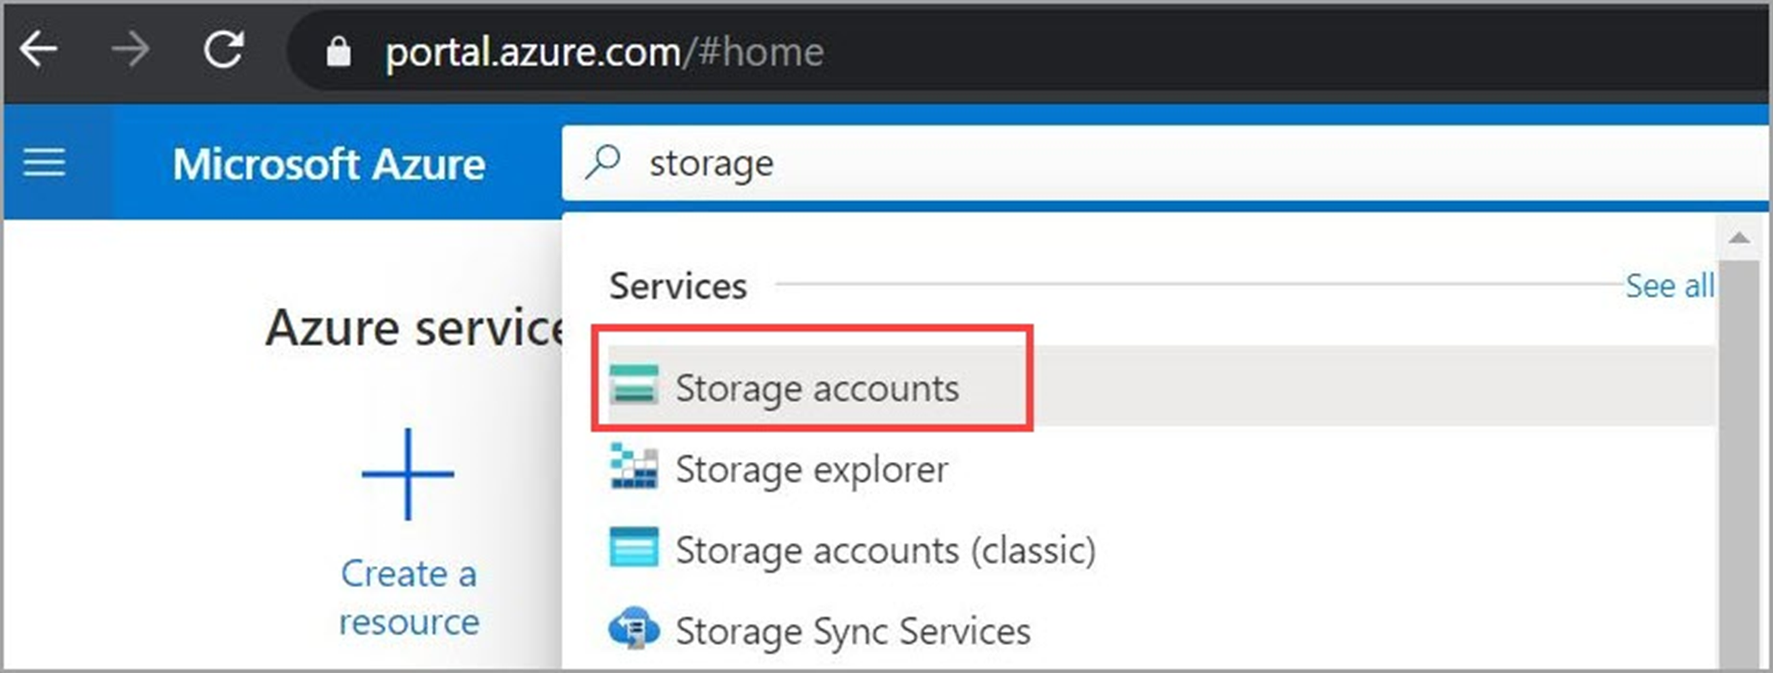Click the magnifier search icon
This screenshot has width=1773, height=673.
click(x=603, y=162)
